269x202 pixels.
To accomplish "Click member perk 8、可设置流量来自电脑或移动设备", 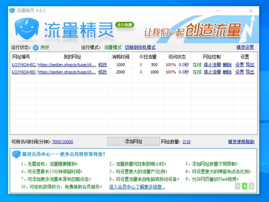I will (144, 179).
